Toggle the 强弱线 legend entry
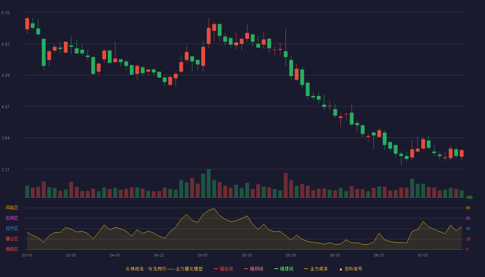The width and height of the screenshot is (485, 277). [254, 269]
